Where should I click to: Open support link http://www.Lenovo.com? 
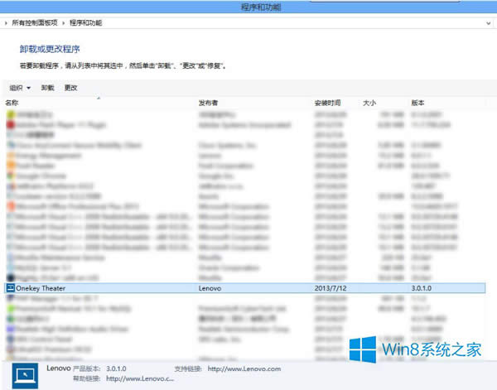click(244, 368)
